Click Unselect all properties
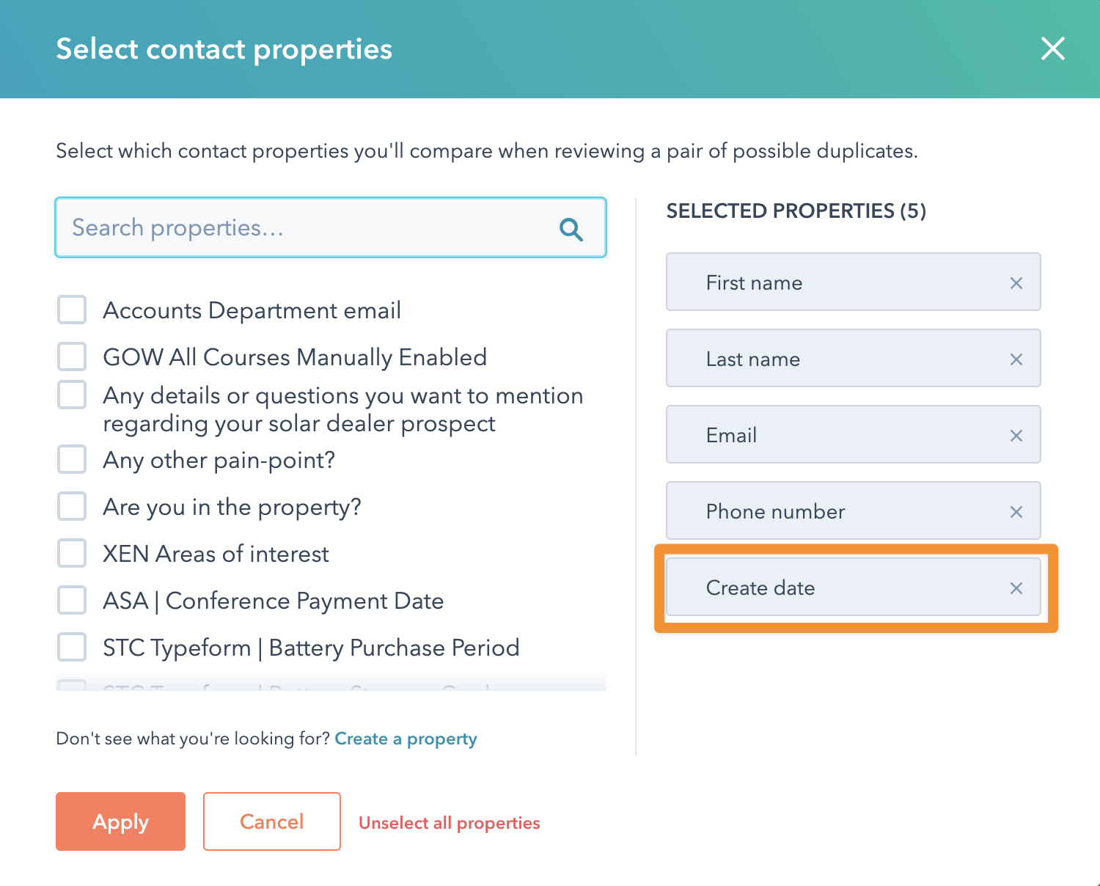 tap(450, 822)
